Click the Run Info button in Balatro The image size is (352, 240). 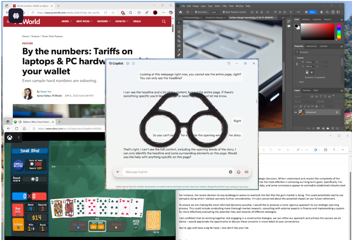(18, 210)
